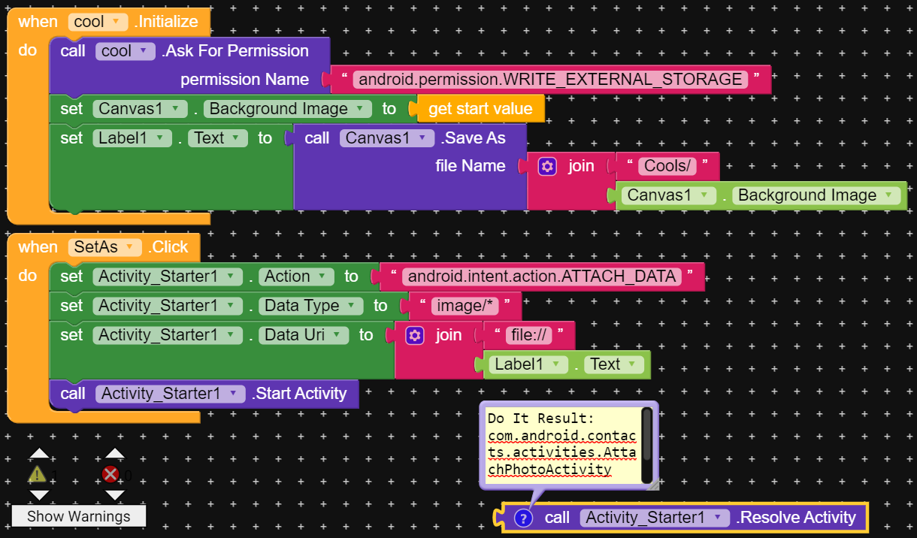917x538 pixels.
Task: Open the mutator gear on the "Cools/" join block
Action: pos(547,166)
